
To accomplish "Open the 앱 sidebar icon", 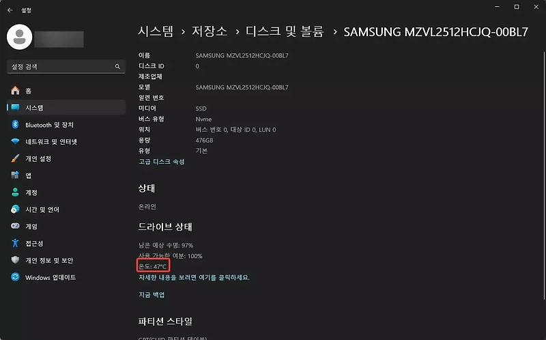I will [x=15, y=175].
